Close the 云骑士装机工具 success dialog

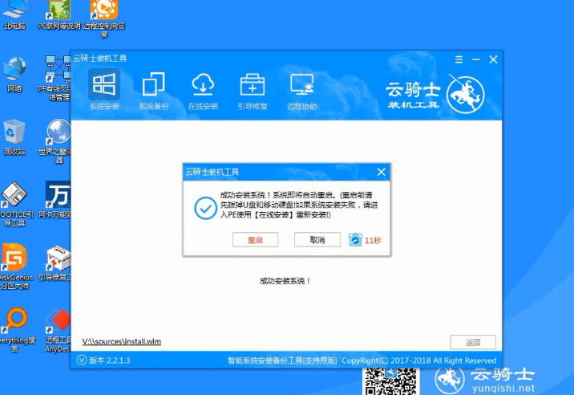click(381, 172)
